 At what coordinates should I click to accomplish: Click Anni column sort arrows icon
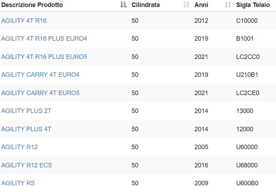click(x=228, y=5)
